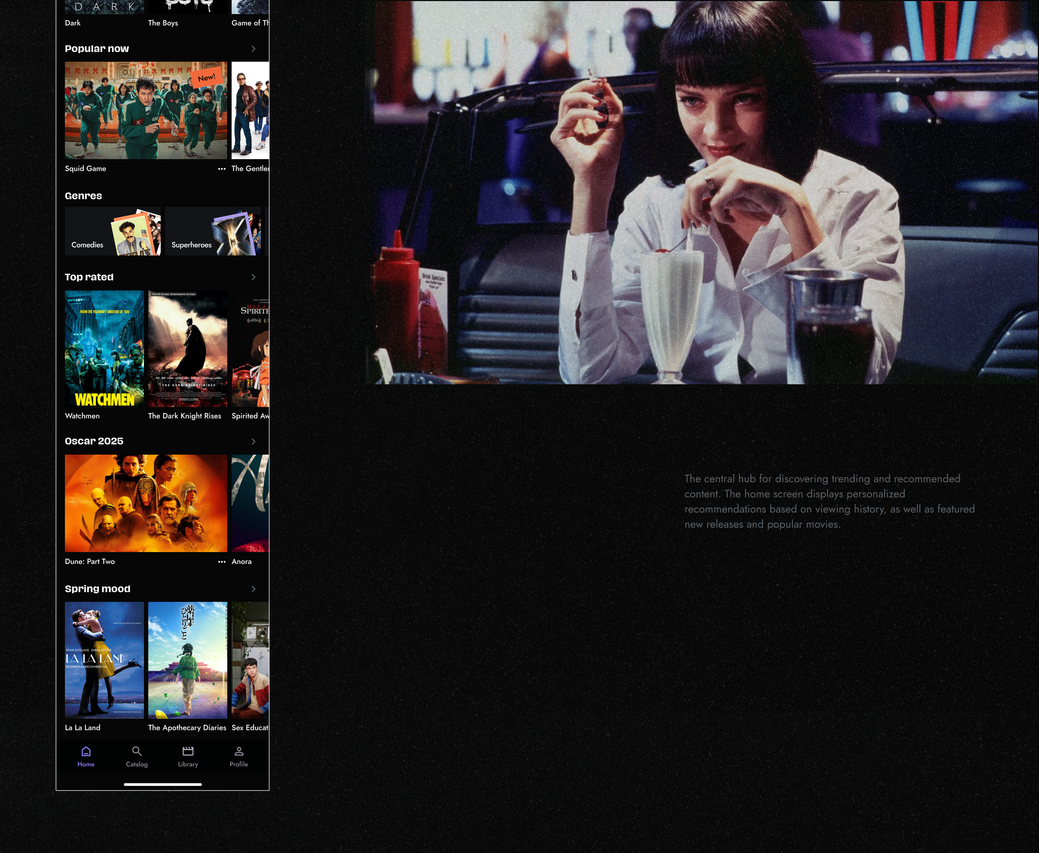Go to Library clapperboard icon

coord(188,751)
